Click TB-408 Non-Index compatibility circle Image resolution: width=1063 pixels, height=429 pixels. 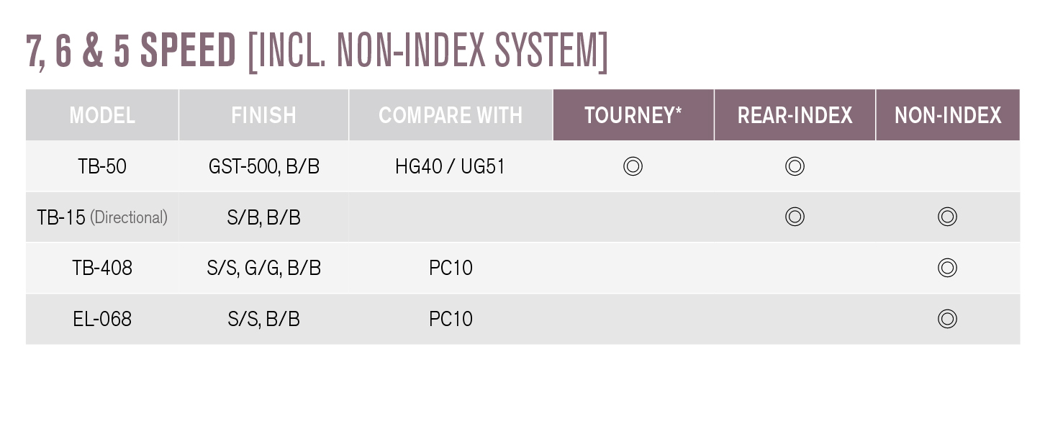947,268
